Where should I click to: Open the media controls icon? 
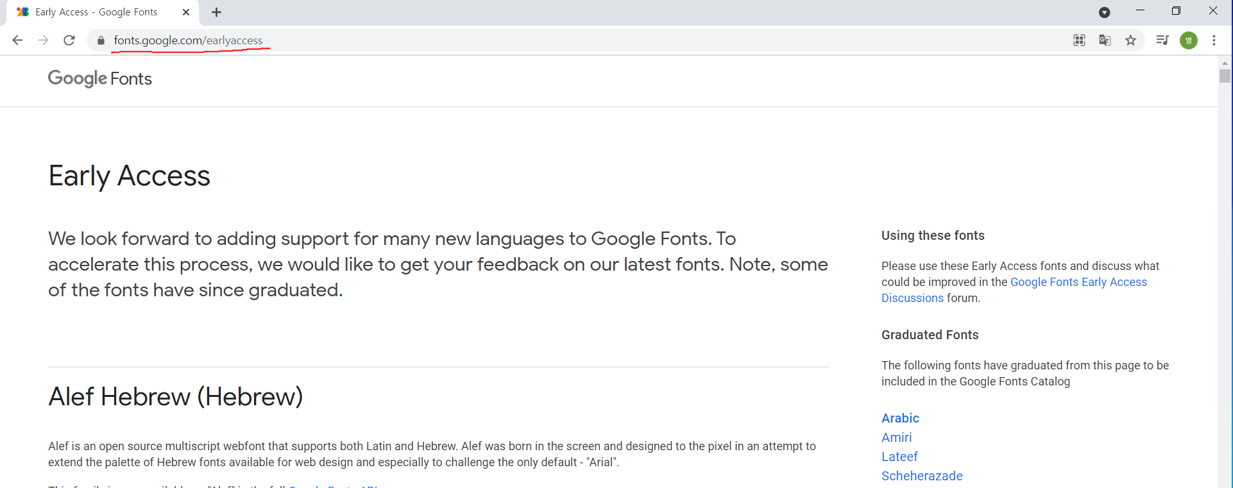(1162, 40)
